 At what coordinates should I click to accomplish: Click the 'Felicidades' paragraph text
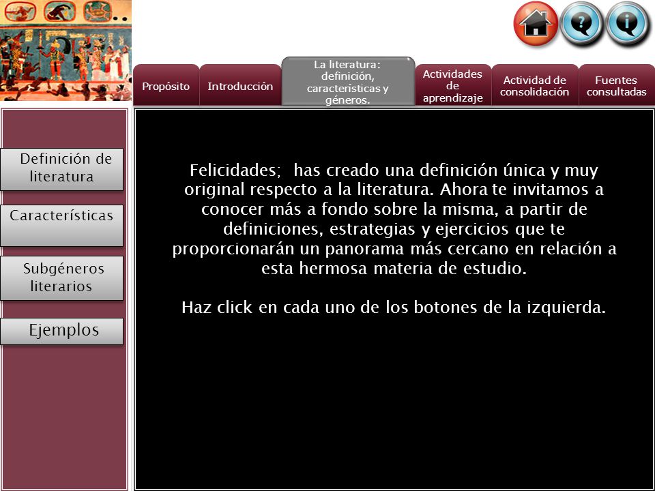point(394,219)
